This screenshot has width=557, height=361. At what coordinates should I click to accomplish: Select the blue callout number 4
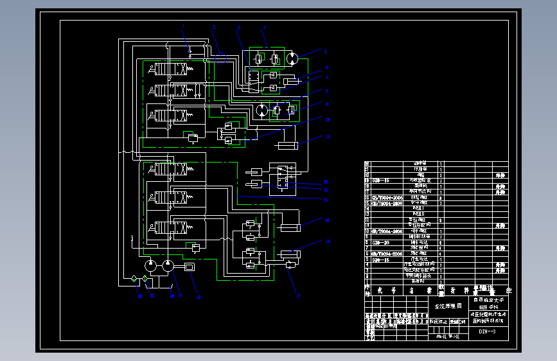point(264,27)
